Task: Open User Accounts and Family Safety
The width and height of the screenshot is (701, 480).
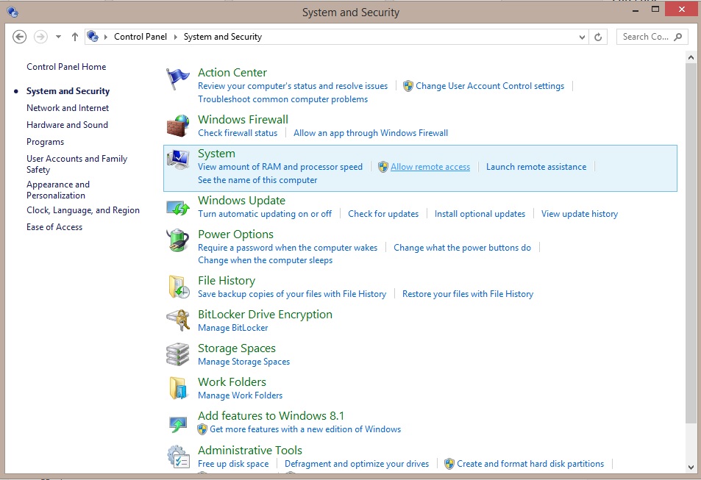Action: (x=77, y=164)
